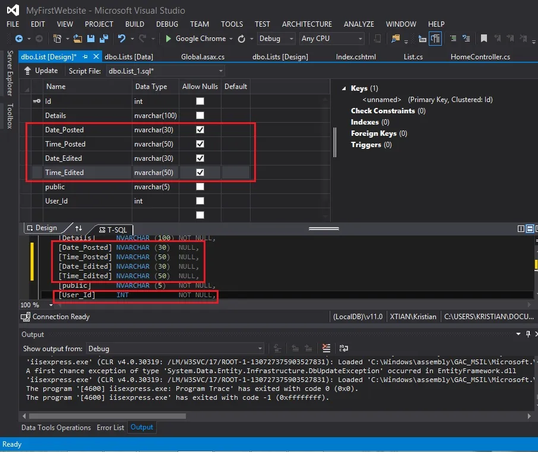538x452 pixels.
Task: Click the Output window horizontal scrollbar thumb
Action: click(107, 416)
